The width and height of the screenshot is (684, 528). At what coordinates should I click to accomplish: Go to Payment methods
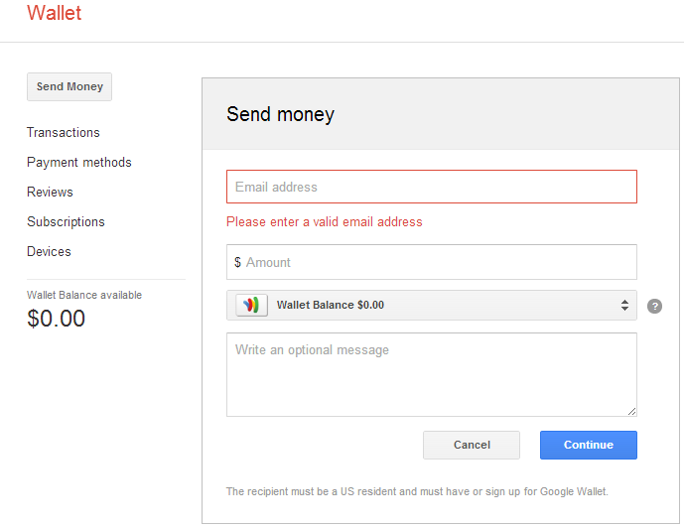pyautogui.click(x=79, y=163)
